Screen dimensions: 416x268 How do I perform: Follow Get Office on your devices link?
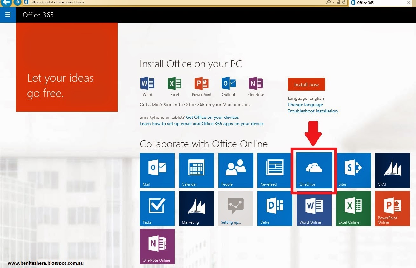[212, 117]
